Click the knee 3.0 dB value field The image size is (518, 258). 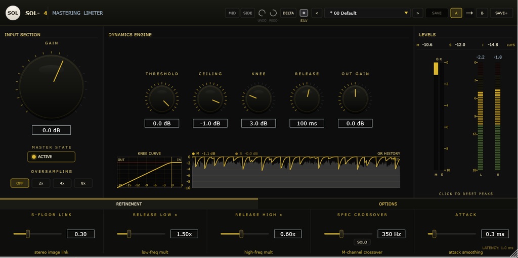258,123
